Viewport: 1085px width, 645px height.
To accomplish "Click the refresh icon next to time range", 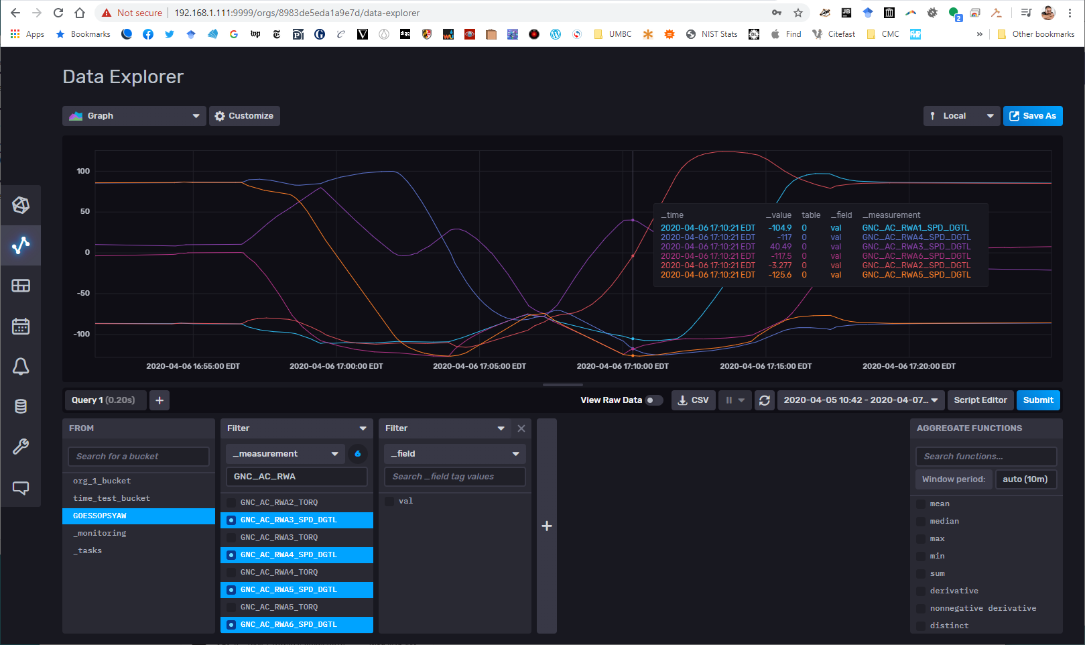I will tap(764, 400).
